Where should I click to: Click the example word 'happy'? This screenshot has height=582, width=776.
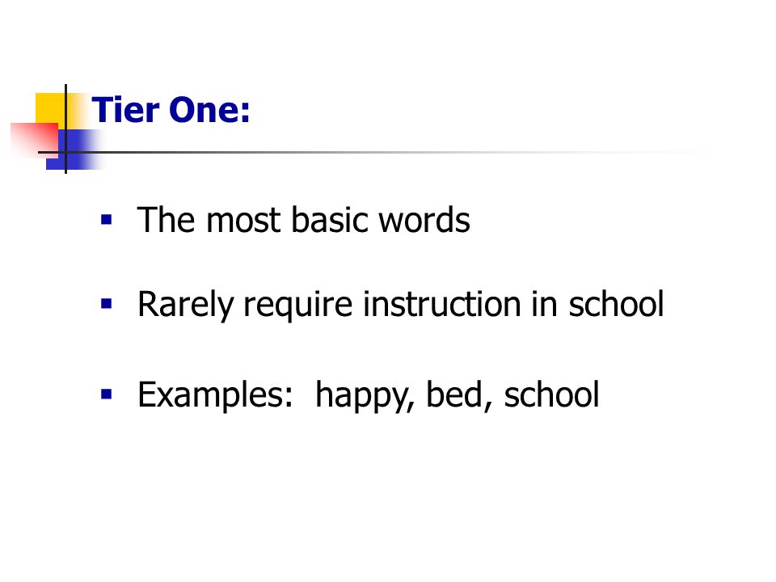click(x=365, y=396)
